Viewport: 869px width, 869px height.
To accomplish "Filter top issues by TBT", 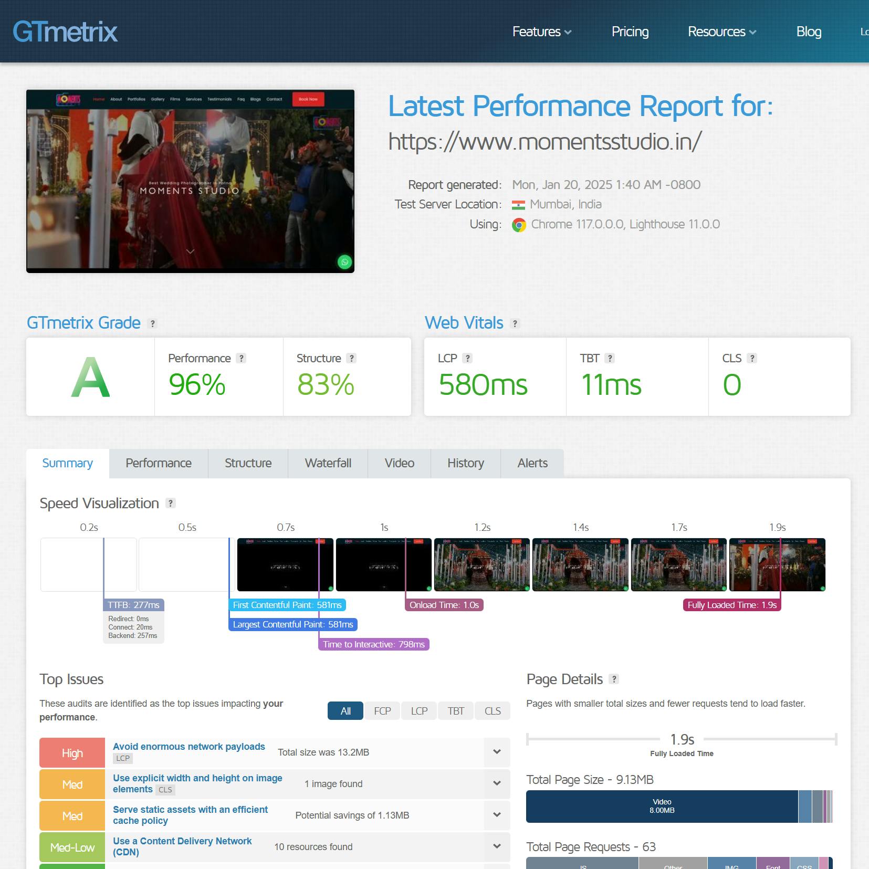I will point(456,711).
